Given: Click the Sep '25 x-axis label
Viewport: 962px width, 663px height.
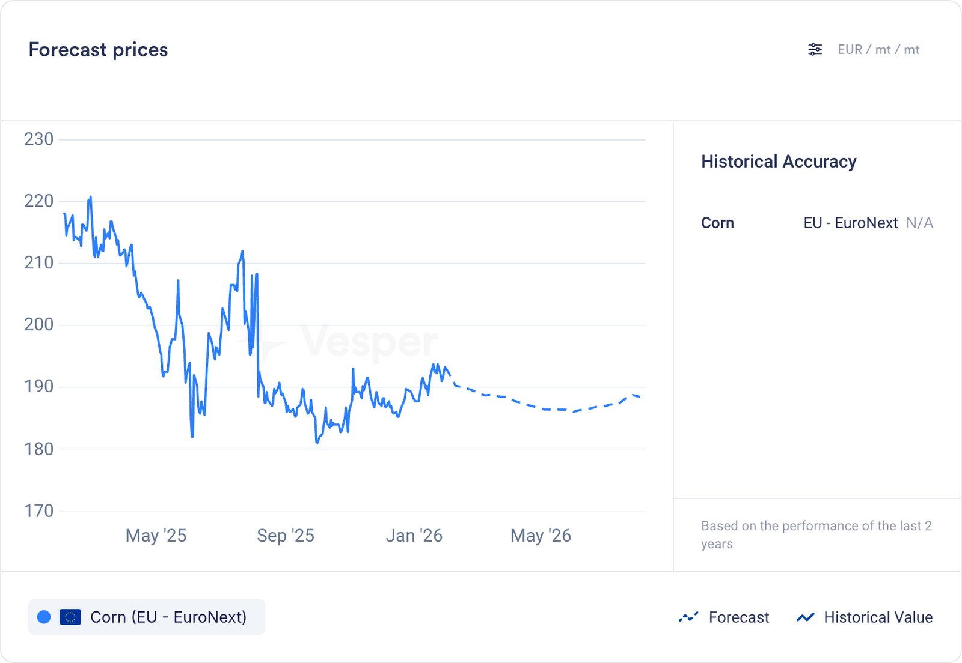Looking at the screenshot, I should point(285,535).
